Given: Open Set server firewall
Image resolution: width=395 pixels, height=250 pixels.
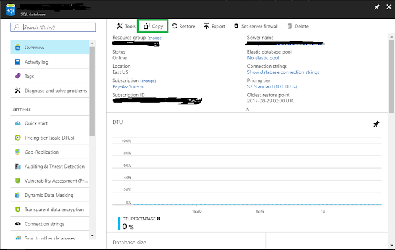Looking at the screenshot, I should [x=256, y=26].
